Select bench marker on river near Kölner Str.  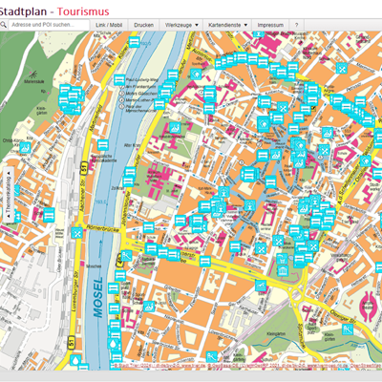(135, 42)
